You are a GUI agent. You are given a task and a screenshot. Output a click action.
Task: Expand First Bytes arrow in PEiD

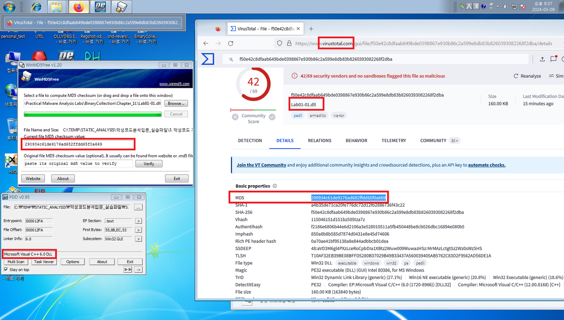click(x=138, y=230)
